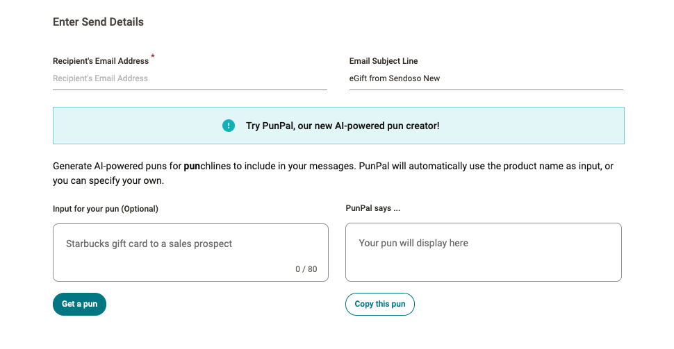Click the bold 'pun' in punchlines
The height and width of the screenshot is (349, 674).
tap(192, 167)
